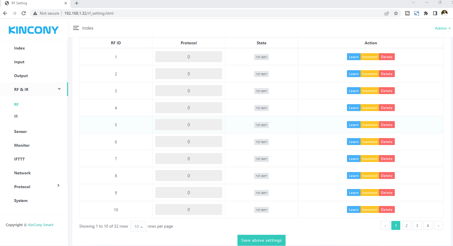Open the browser side panel icon
The image size is (453, 246).
435,13
